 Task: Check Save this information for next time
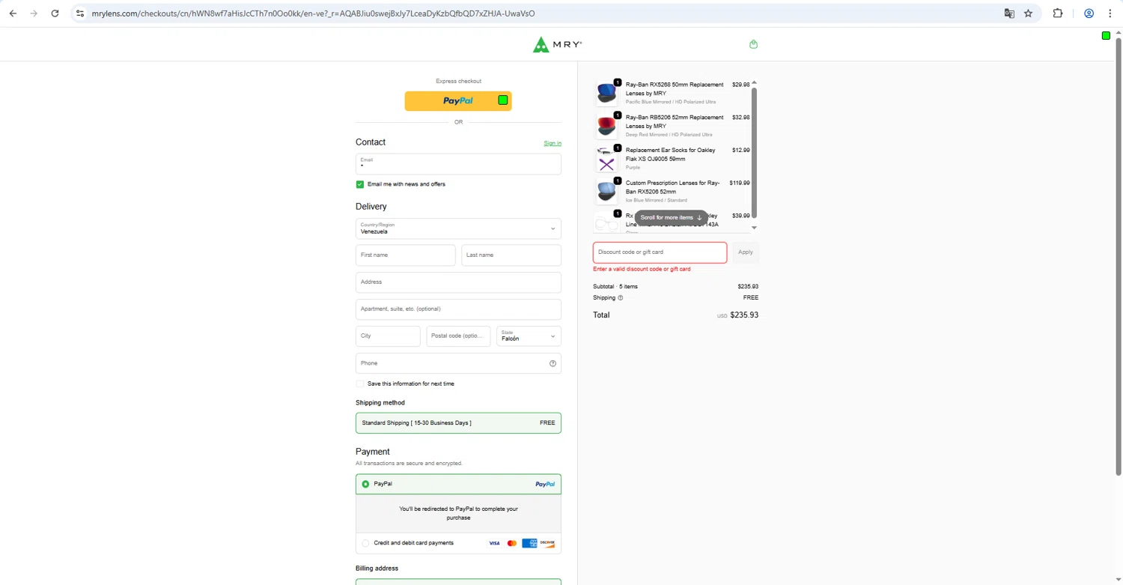click(x=360, y=384)
